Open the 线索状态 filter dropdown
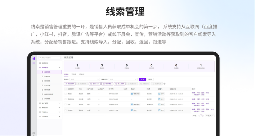Viewport: 255px width, 136px height. (123, 79)
